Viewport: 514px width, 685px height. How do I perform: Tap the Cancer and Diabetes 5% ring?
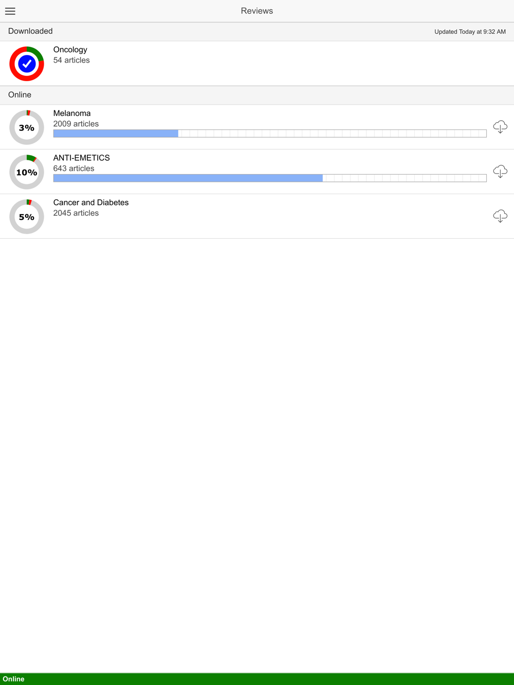(x=27, y=217)
